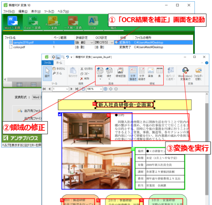Screen dimensions: 212x205
Task: Select the title text region 新入社員研修会・企画案
Action: tap(125, 105)
